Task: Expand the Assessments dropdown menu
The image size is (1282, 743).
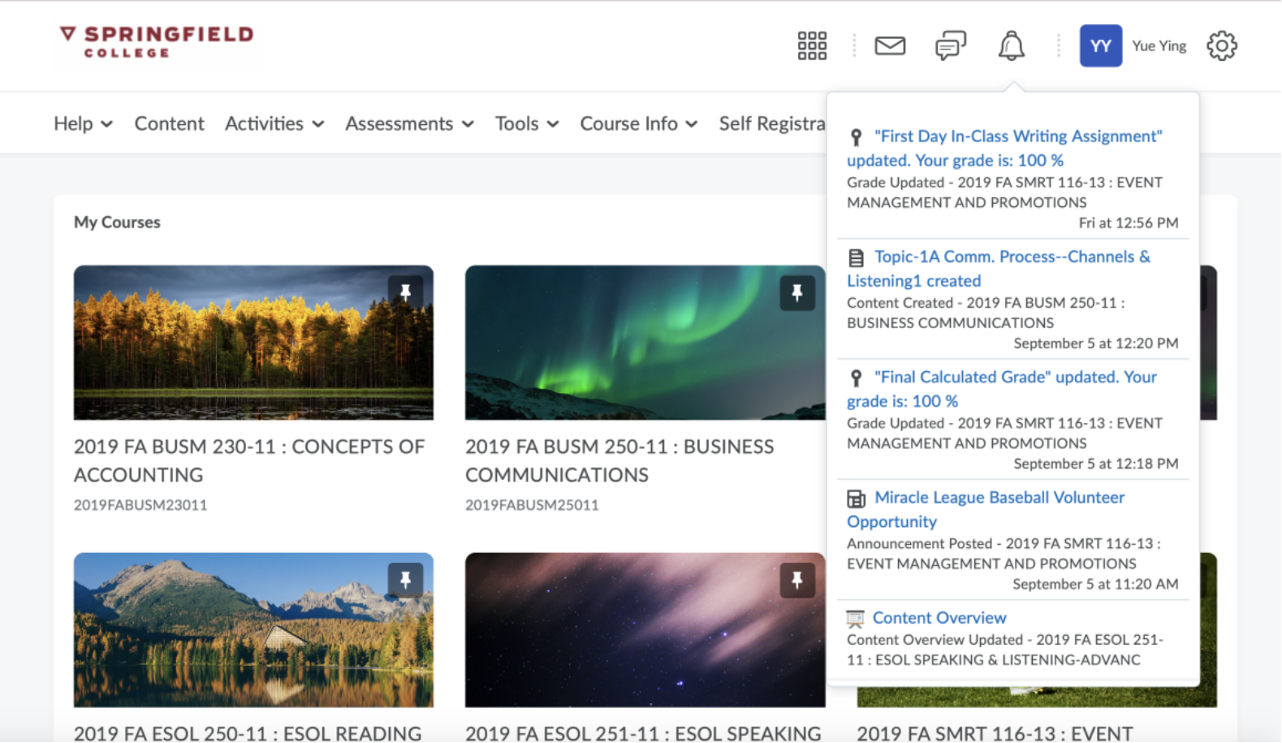Action: (409, 123)
